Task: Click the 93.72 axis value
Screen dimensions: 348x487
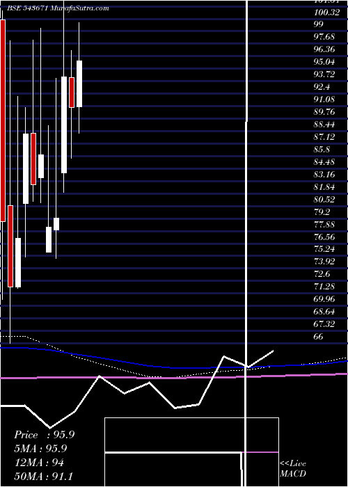Action: (x=324, y=74)
